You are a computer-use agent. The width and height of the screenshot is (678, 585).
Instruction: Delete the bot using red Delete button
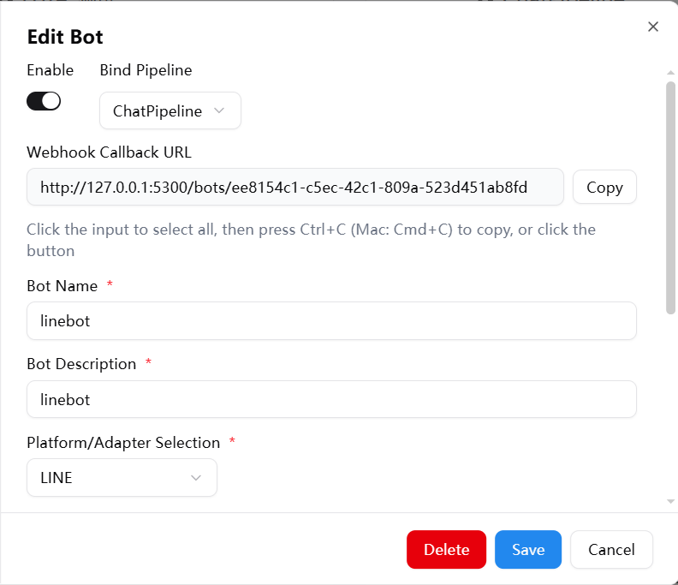[x=446, y=550]
